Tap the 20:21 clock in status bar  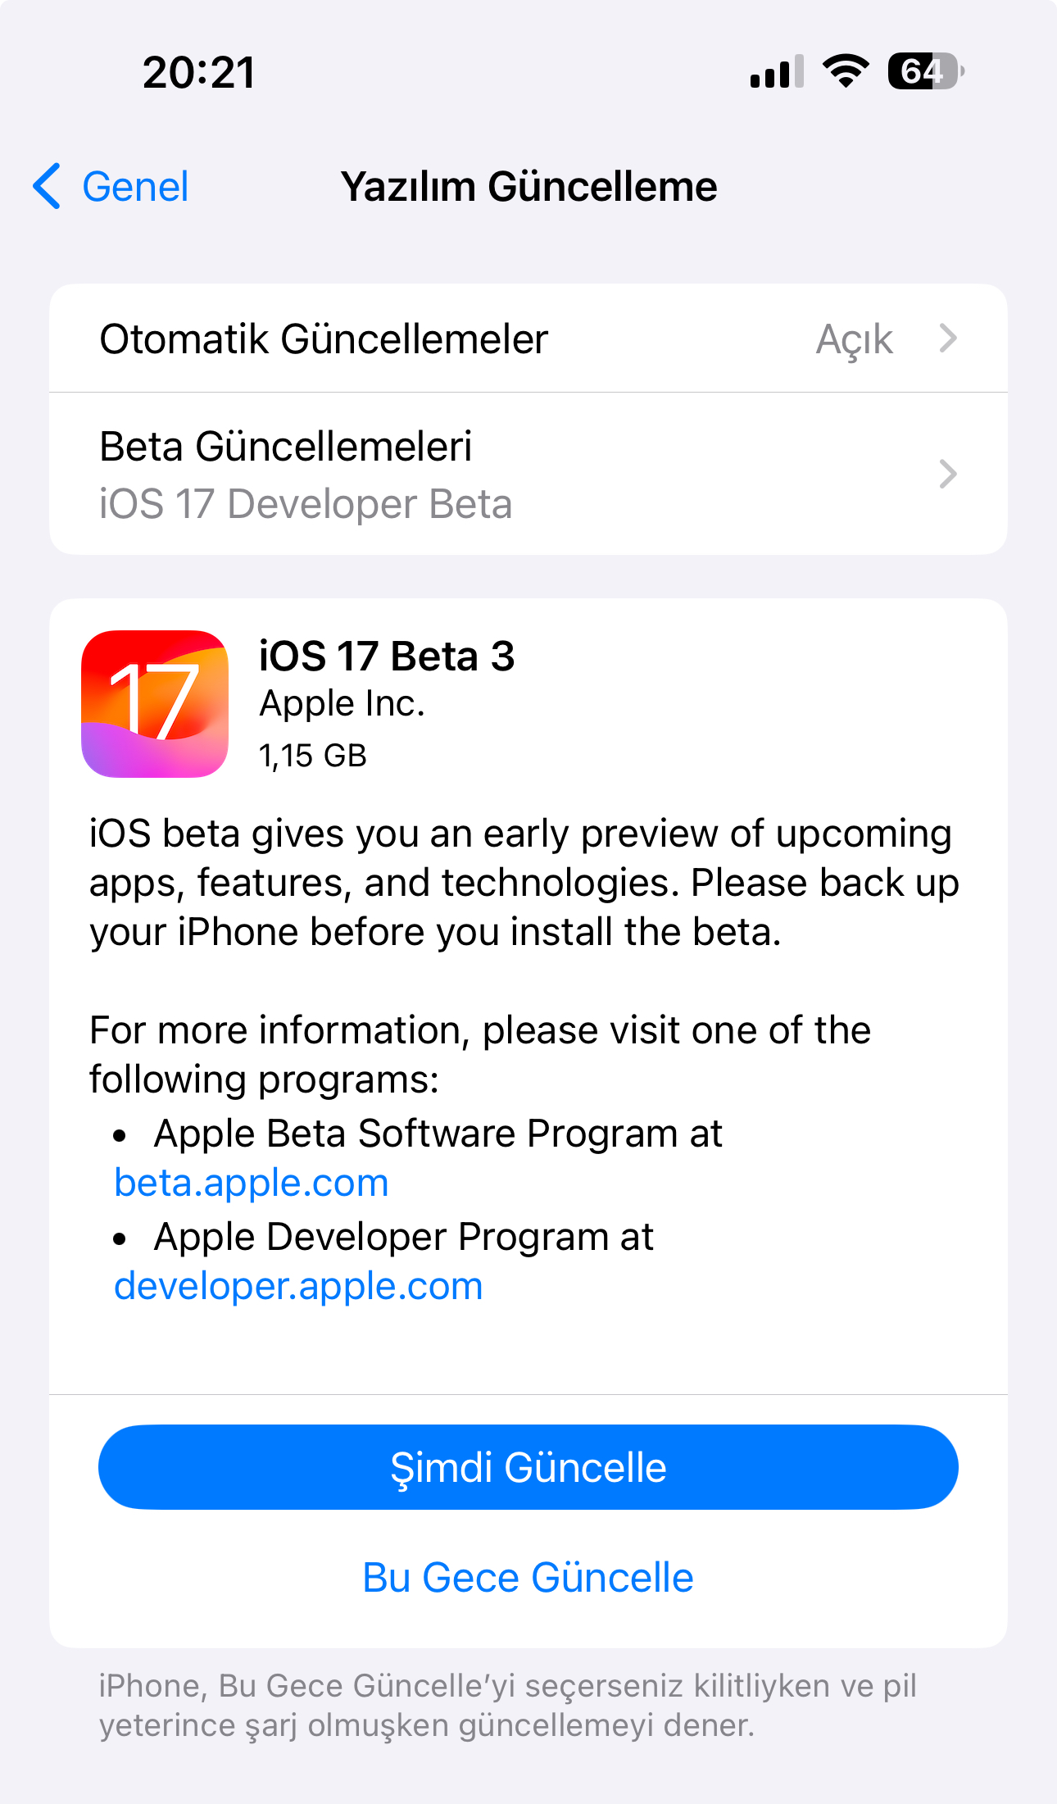tap(199, 72)
